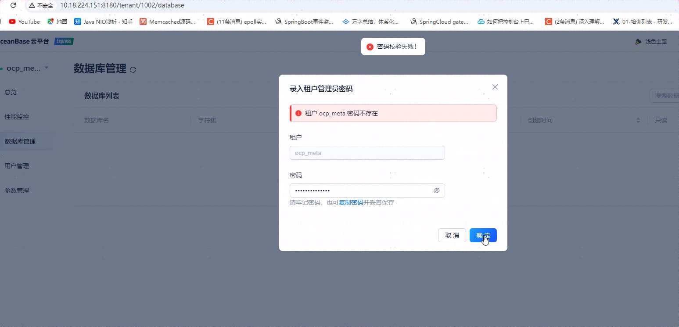Image resolution: width=679 pixels, height=327 pixels.
Task: Click the browser reload icon
Action: [13, 6]
